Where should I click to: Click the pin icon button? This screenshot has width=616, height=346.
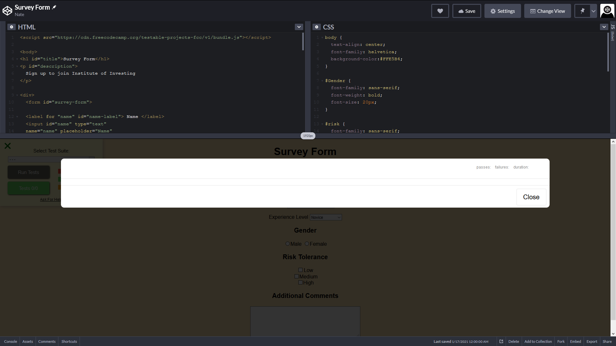[582, 11]
